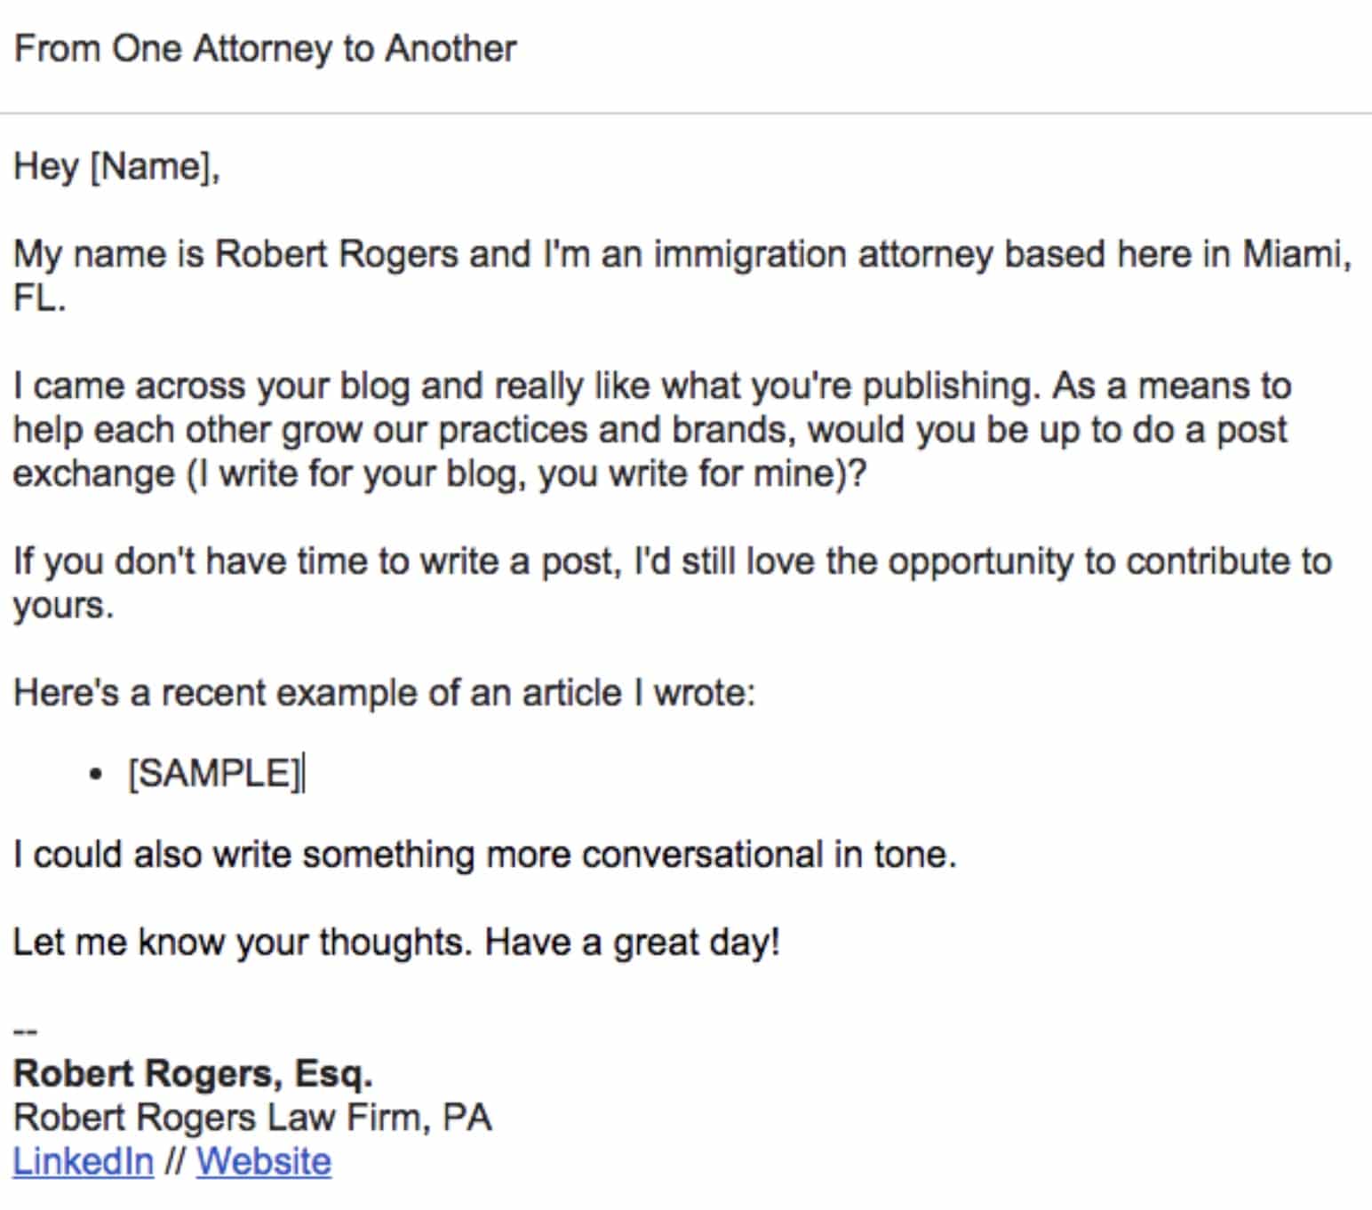Image resolution: width=1372 pixels, height=1210 pixels.
Task: Click the word 'yours.' in body
Action: click(x=63, y=606)
